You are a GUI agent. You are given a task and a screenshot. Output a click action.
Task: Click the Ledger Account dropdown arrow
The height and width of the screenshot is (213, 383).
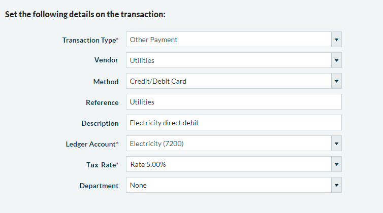(x=336, y=144)
